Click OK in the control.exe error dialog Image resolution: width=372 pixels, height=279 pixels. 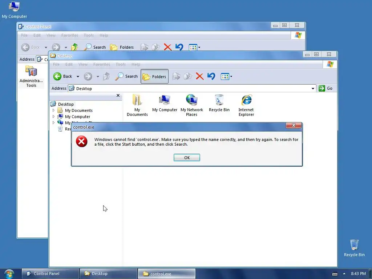click(187, 158)
